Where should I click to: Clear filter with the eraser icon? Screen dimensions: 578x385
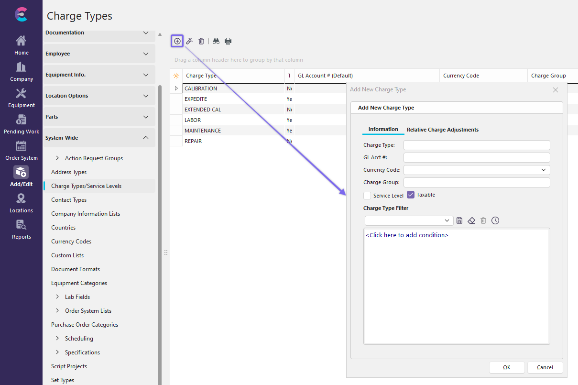coord(471,220)
